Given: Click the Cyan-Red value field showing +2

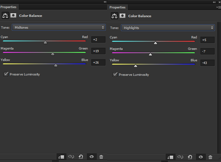Looking at the screenshot, I should 98,40.
